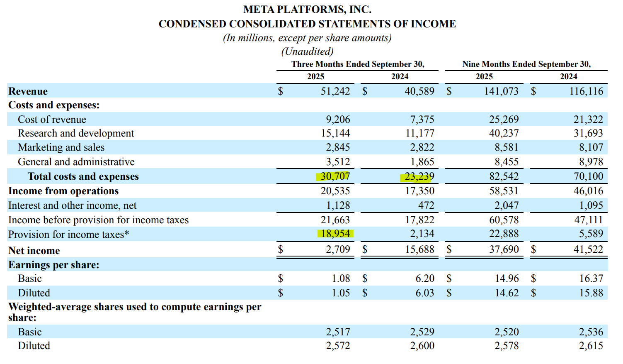Click 'Income before provision for income taxes' label
The height and width of the screenshot is (364, 623).
point(98,220)
